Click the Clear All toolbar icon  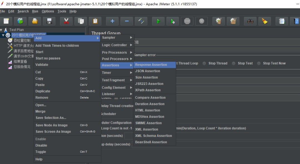pos(233,21)
